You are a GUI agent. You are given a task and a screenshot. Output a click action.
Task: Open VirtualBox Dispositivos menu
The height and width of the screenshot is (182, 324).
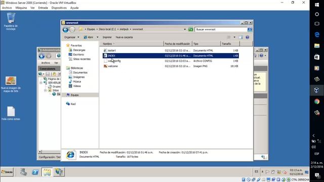(x=59, y=8)
